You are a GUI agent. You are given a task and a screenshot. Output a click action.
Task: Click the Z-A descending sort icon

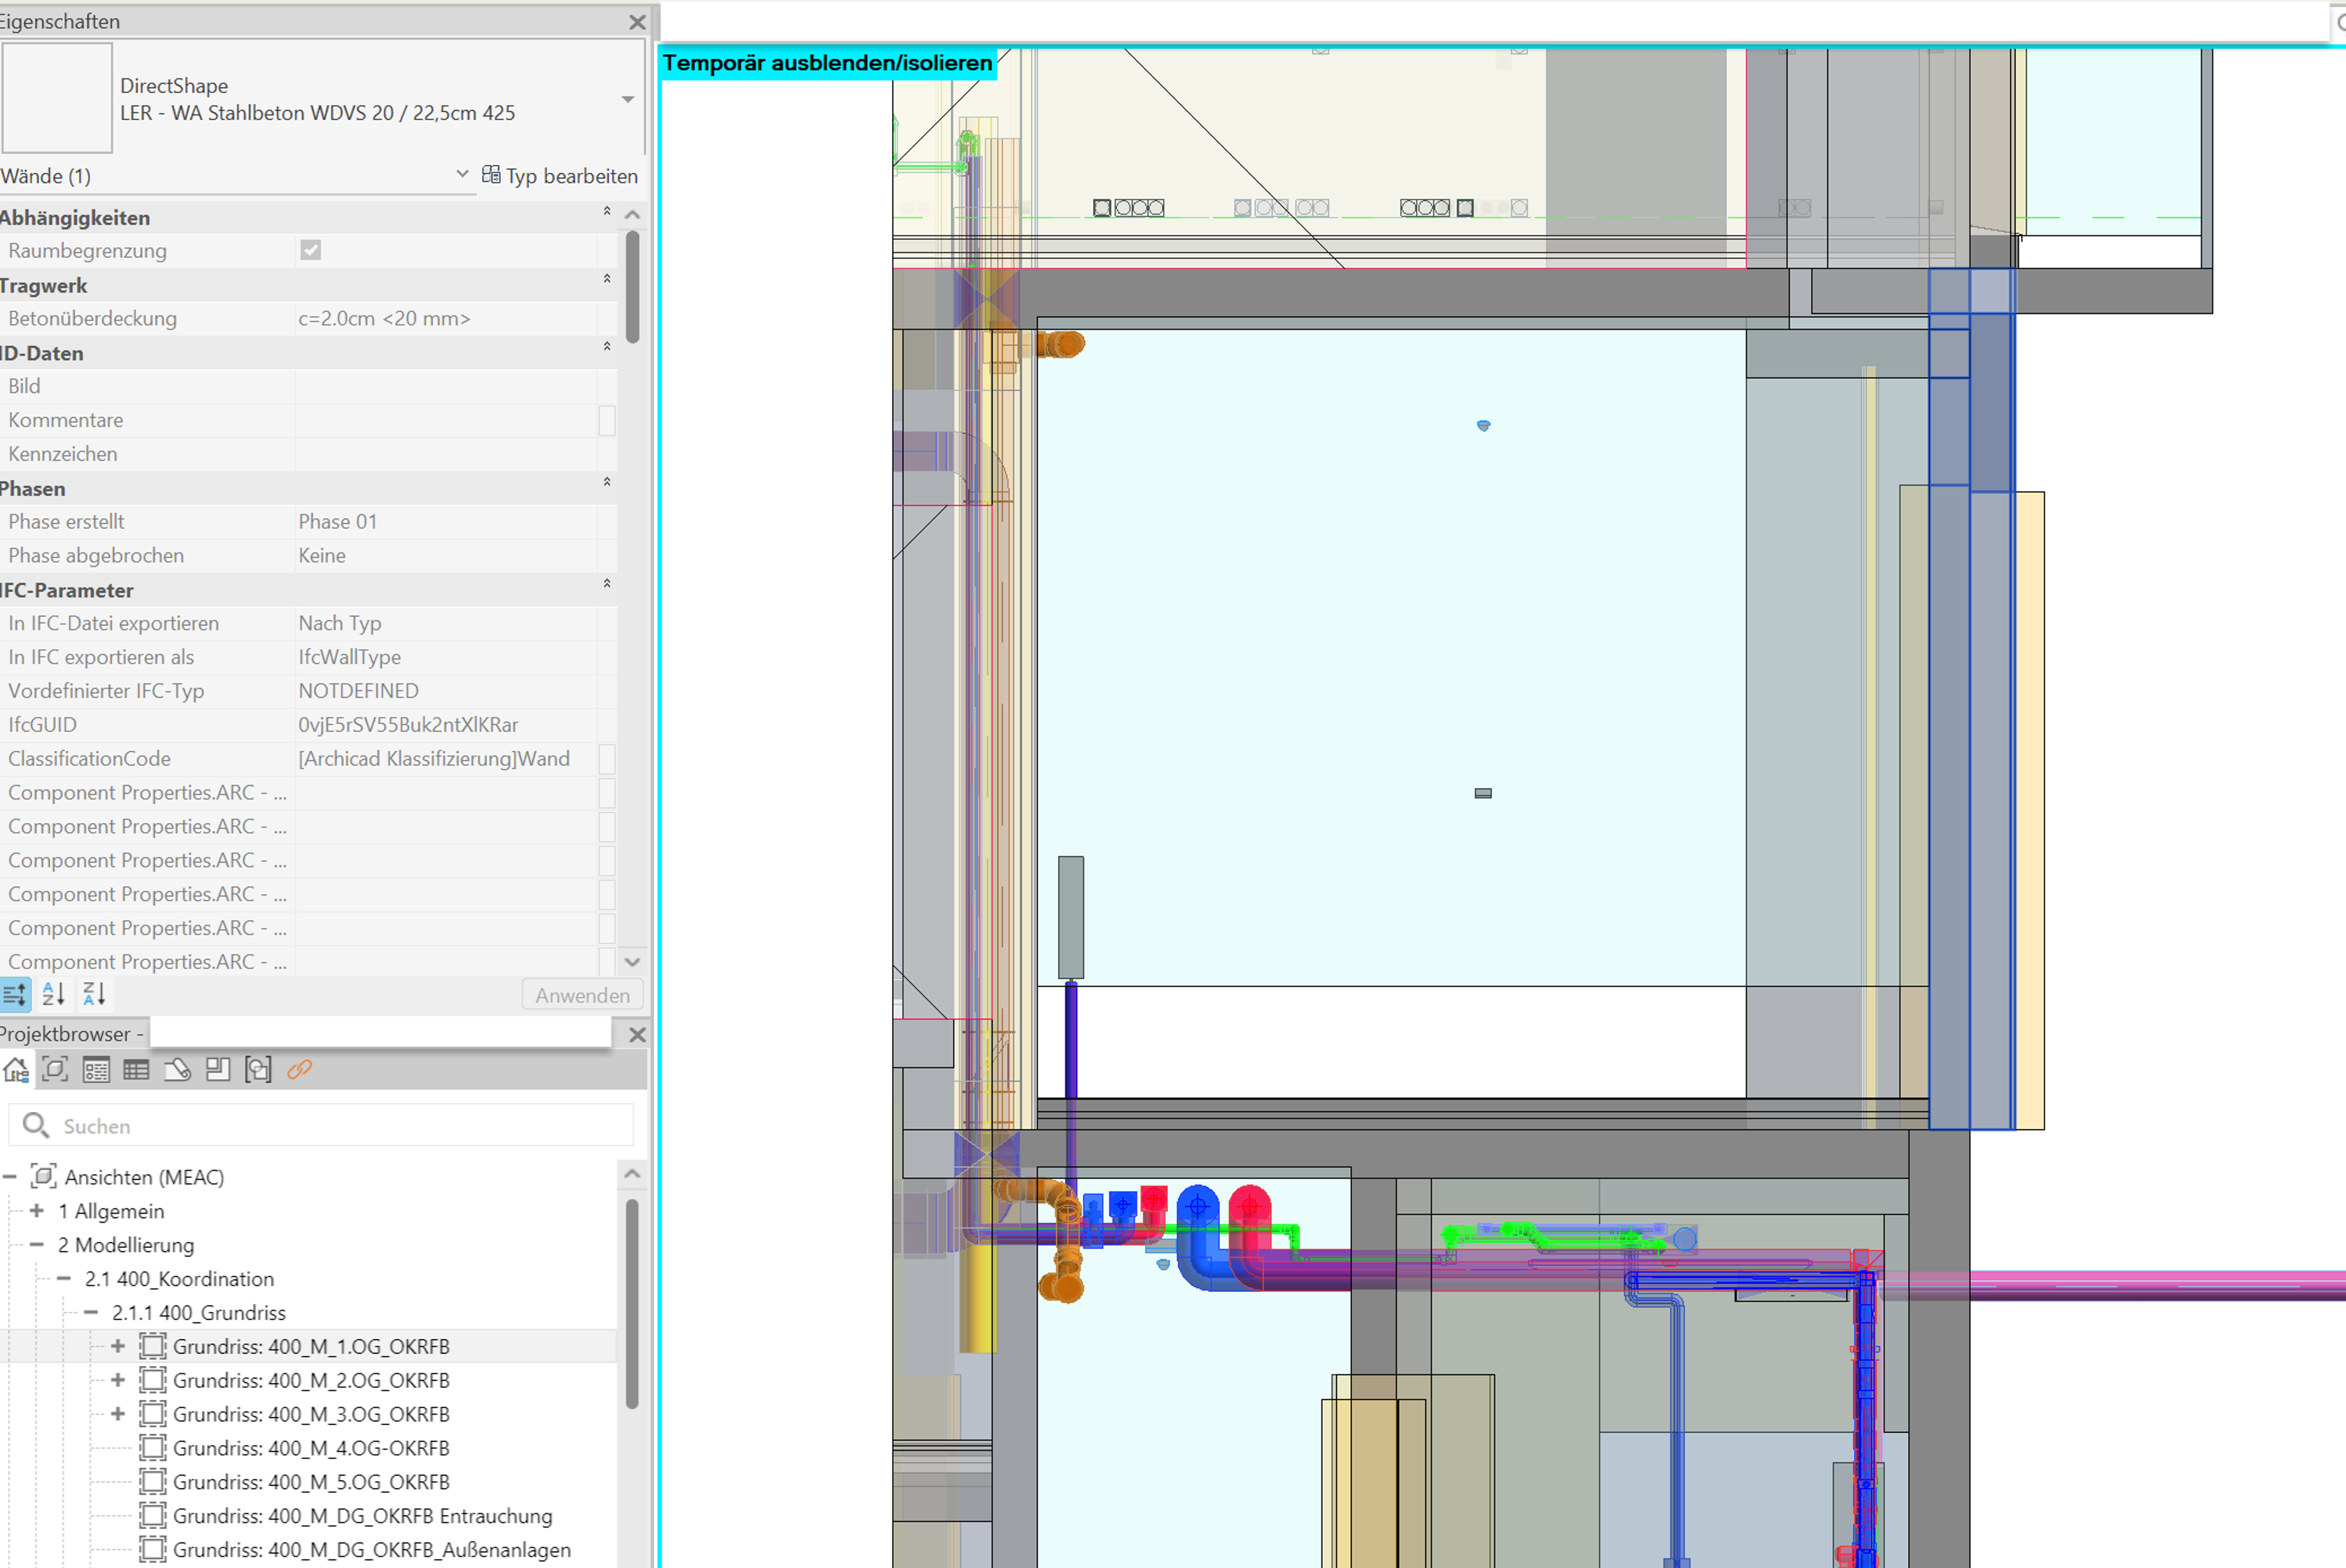(94, 994)
